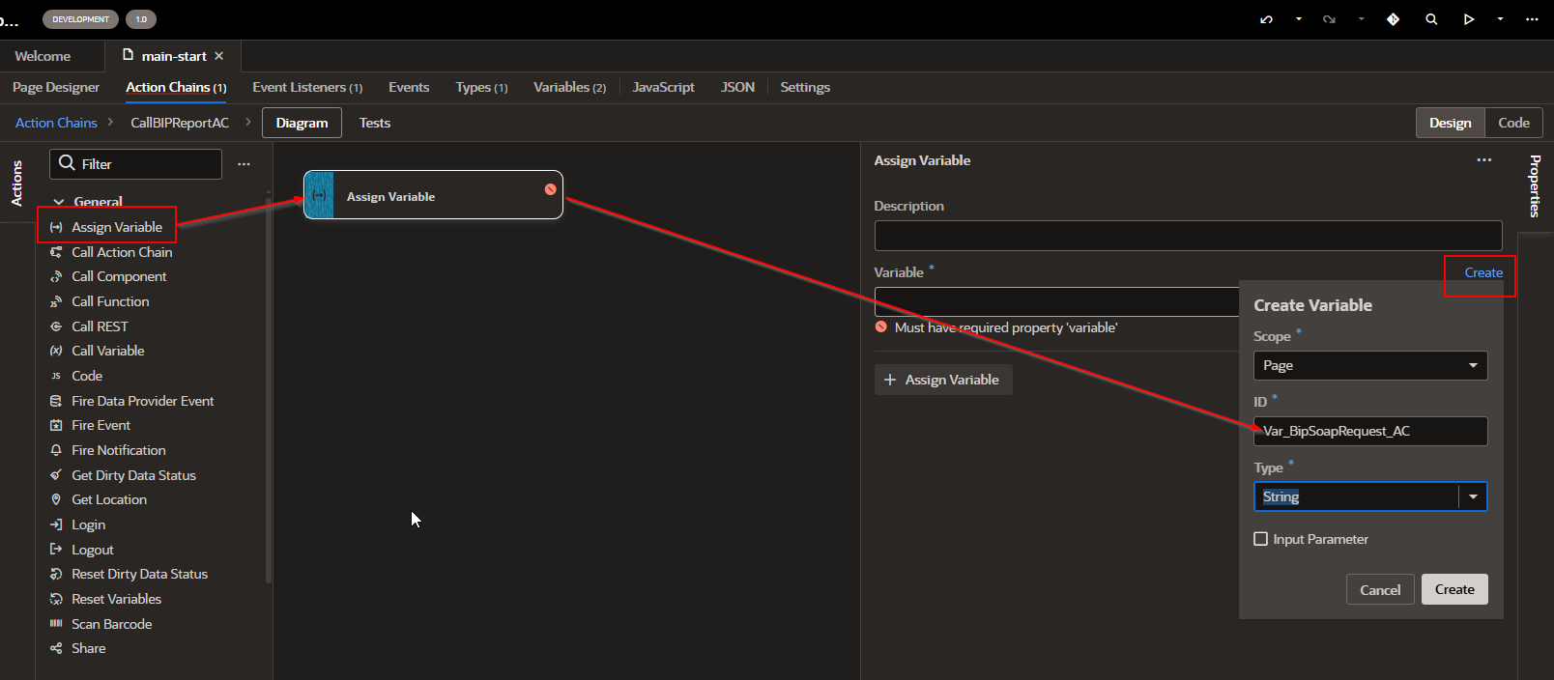Open the search magnifier in header
This screenshot has width=1554, height=680.
1431,19
